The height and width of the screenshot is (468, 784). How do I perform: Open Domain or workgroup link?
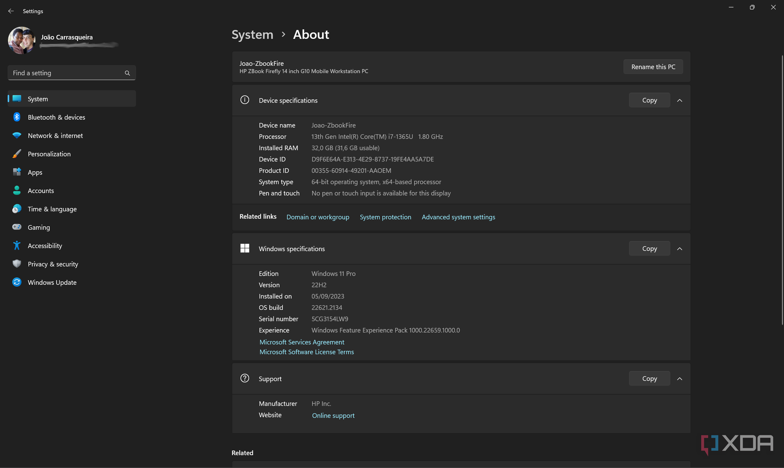(x=318, y=217)
